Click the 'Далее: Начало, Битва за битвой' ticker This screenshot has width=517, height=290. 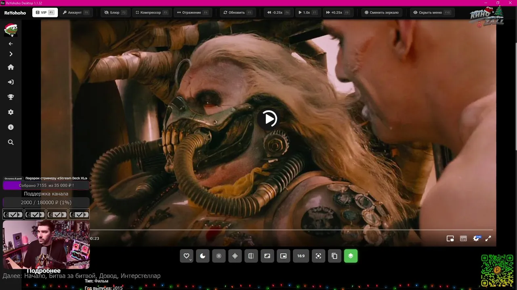click(81, 276)
